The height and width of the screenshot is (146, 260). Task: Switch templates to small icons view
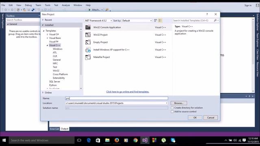point(155,20)
